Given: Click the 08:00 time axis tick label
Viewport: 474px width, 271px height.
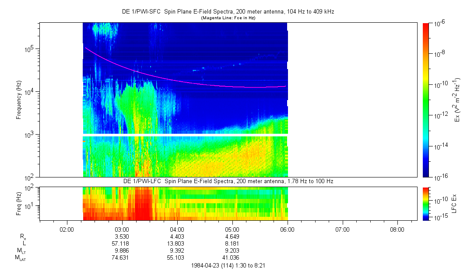Looking at the screenshot, I should (x=397, y=229).
